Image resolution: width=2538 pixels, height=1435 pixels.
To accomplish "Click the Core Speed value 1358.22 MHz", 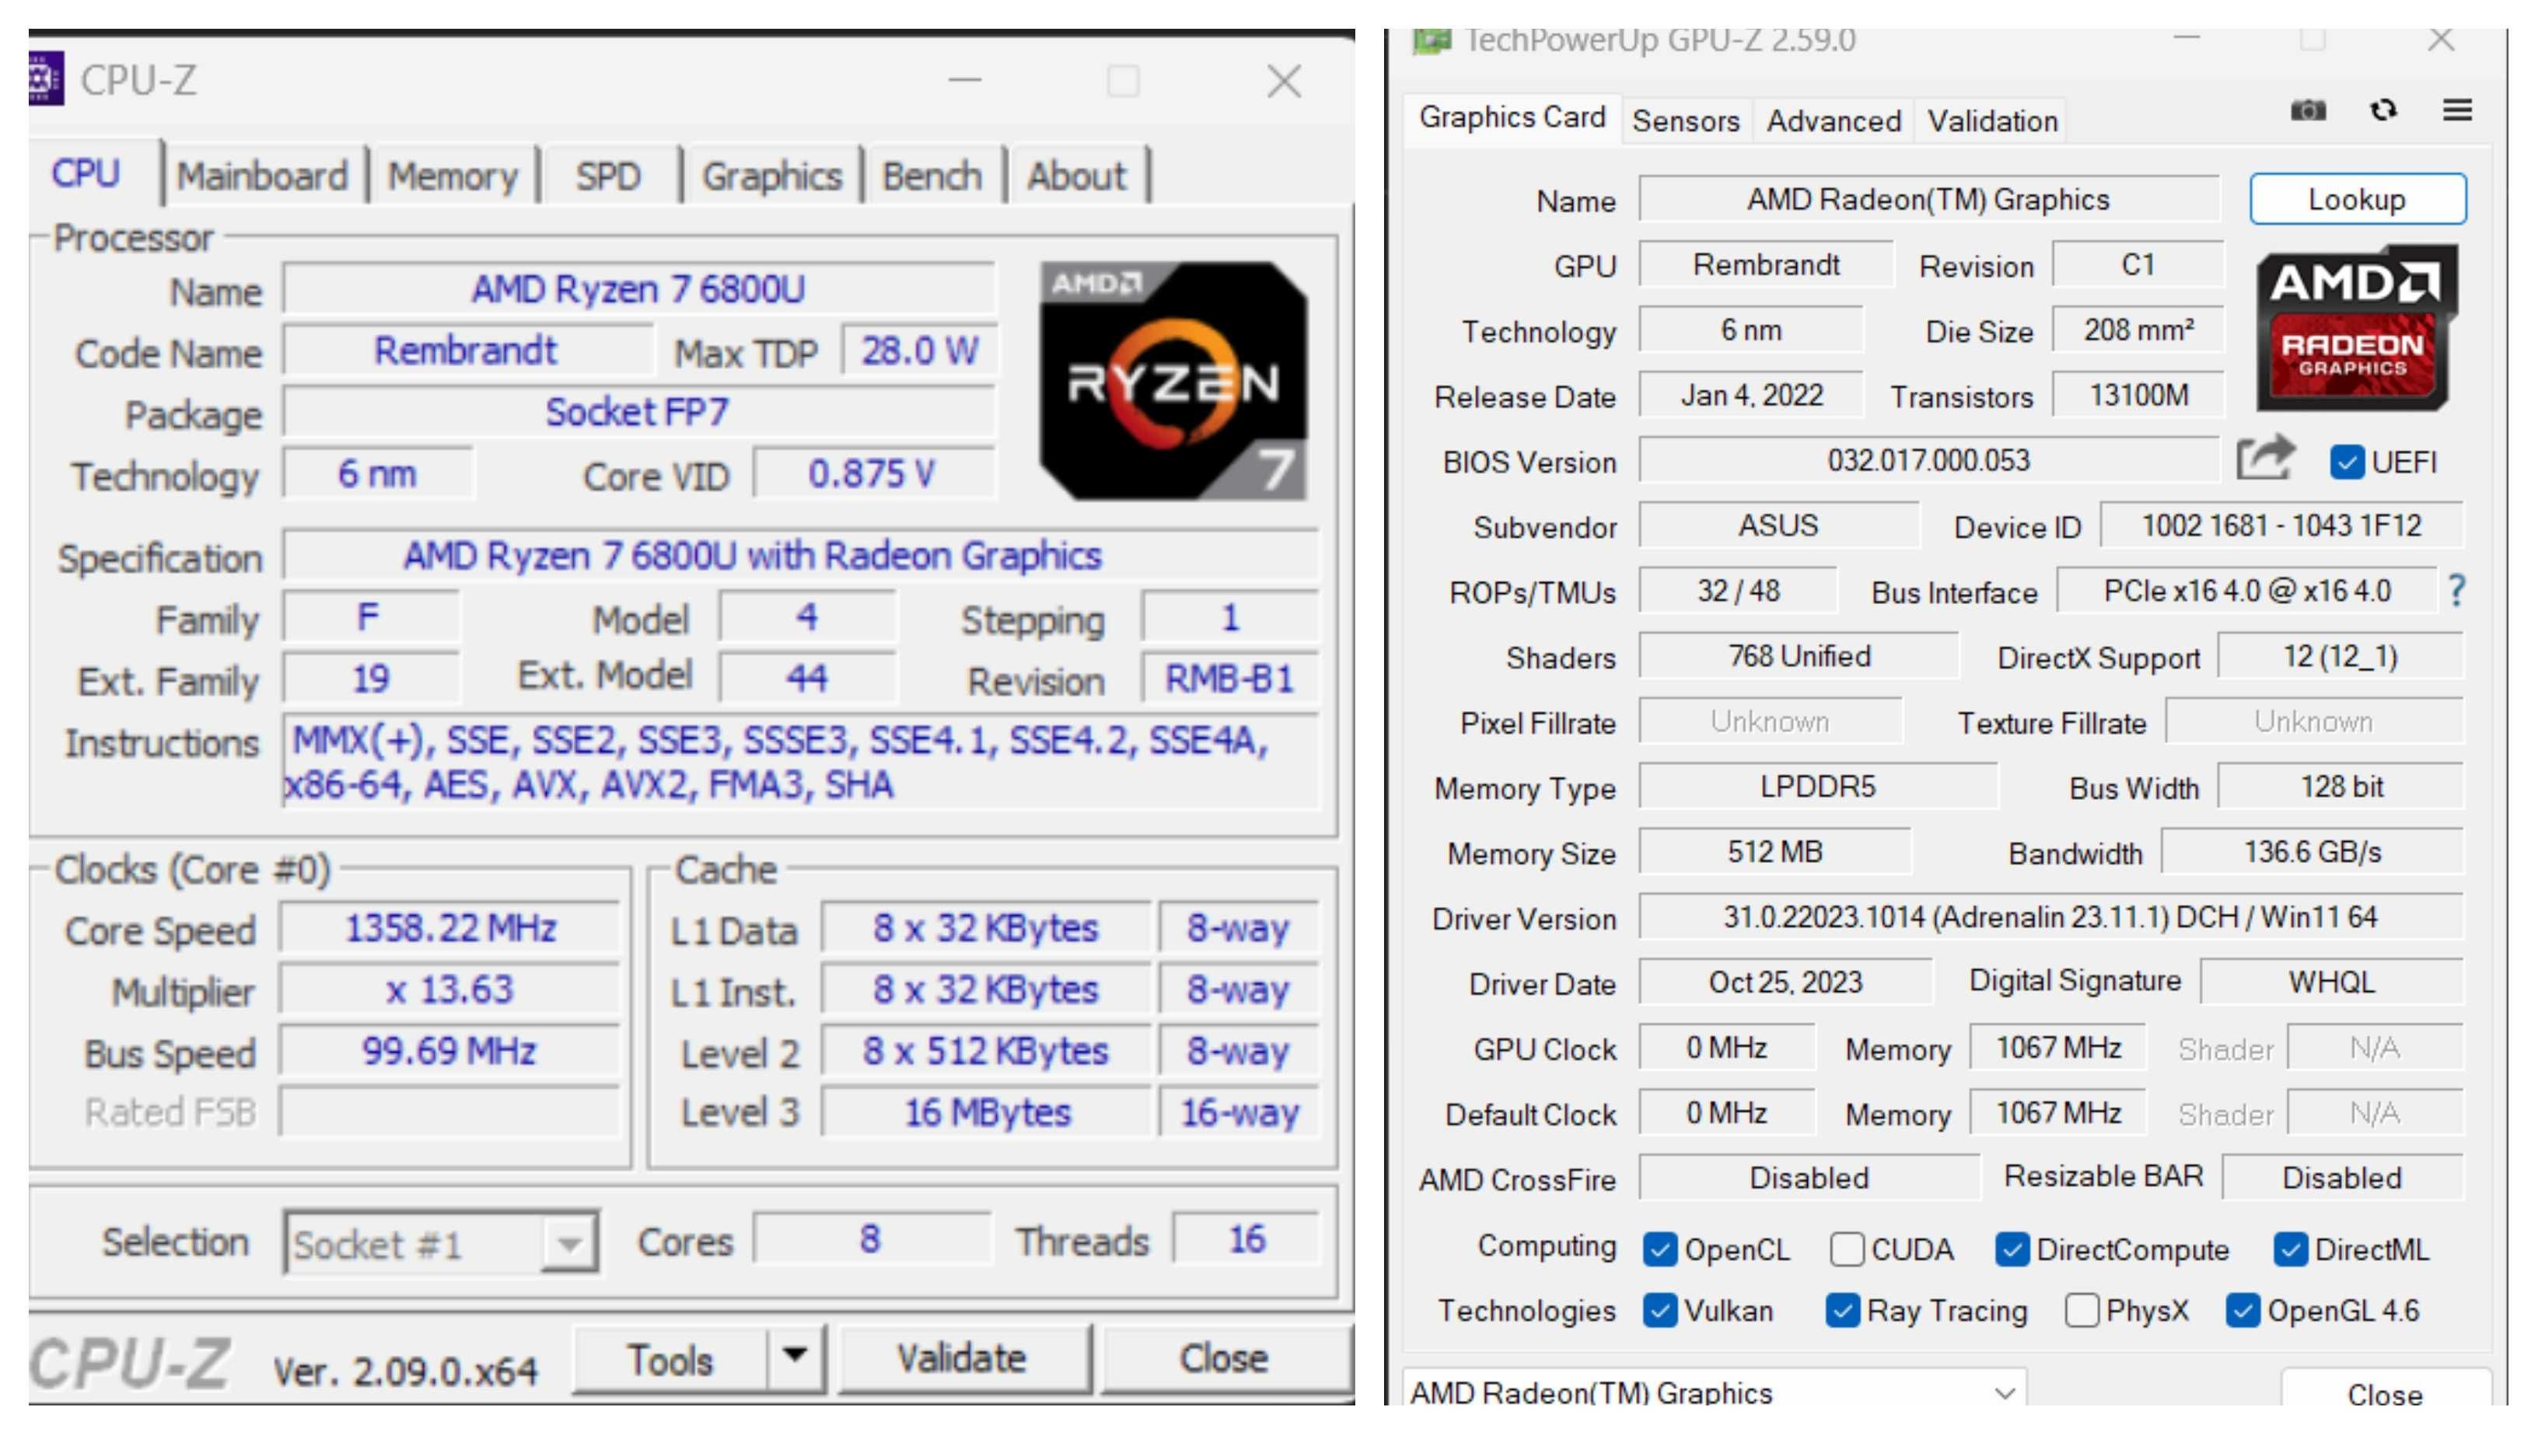I will (449, 927).
